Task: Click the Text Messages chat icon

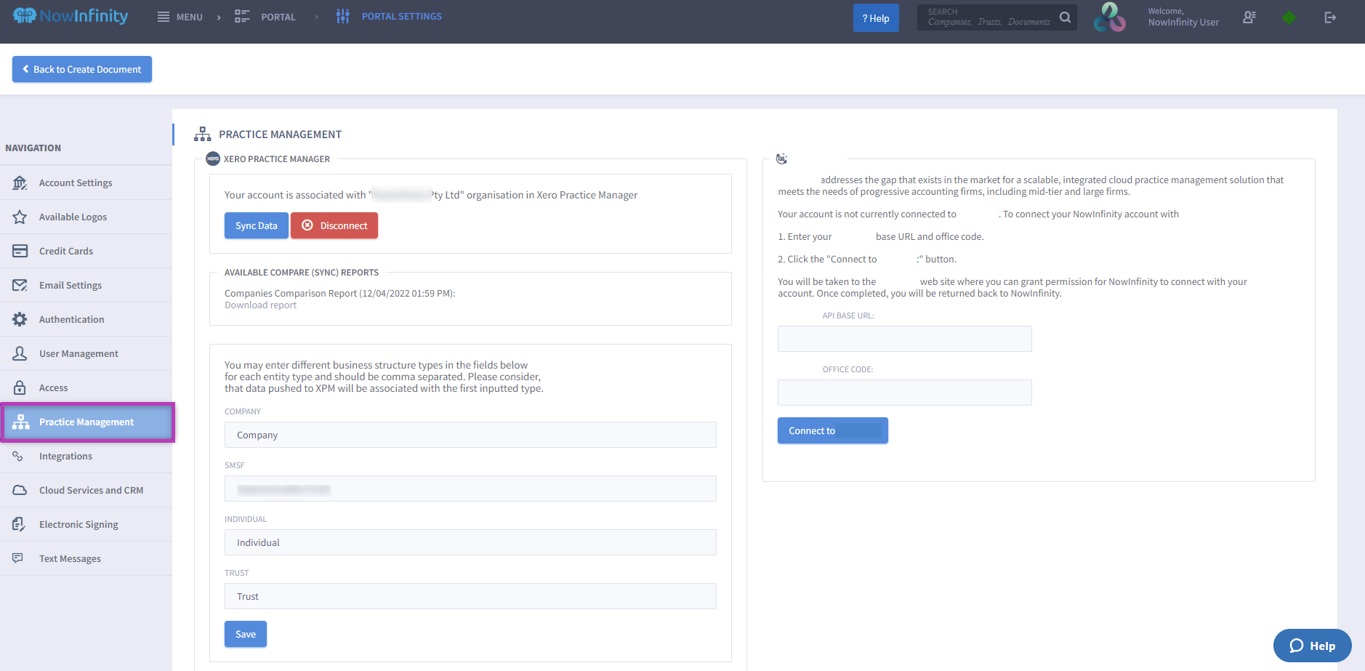Action: pos(18,558)
